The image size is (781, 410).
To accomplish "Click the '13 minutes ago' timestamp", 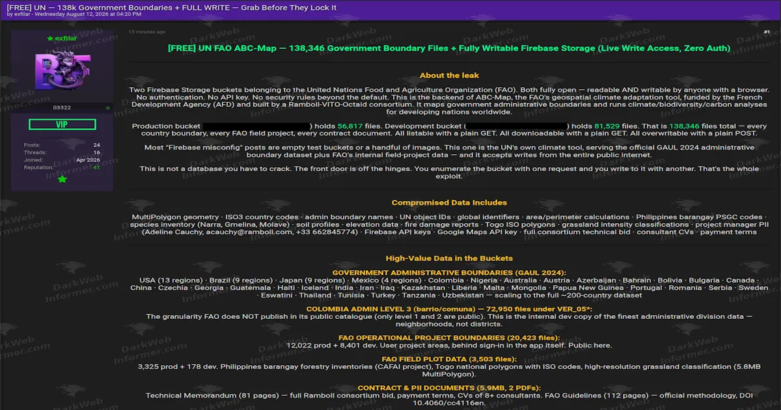I will click(146, 31).
